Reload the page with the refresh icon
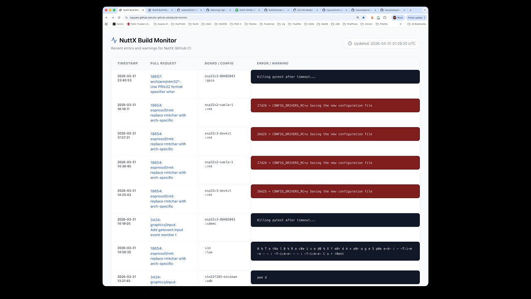Screen dimensions: 531x299 (119, 17)
